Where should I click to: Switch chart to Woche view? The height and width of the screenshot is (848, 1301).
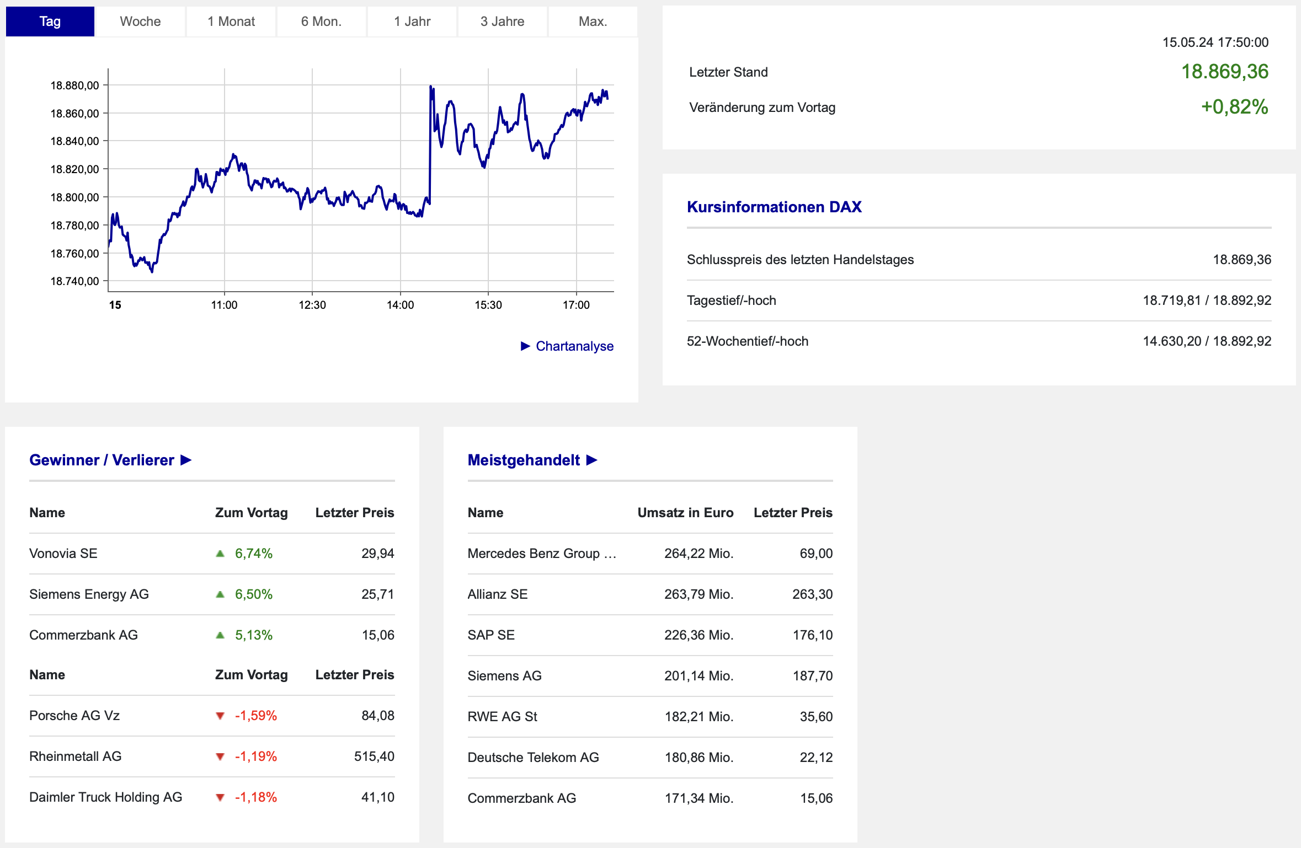[140, 22]
